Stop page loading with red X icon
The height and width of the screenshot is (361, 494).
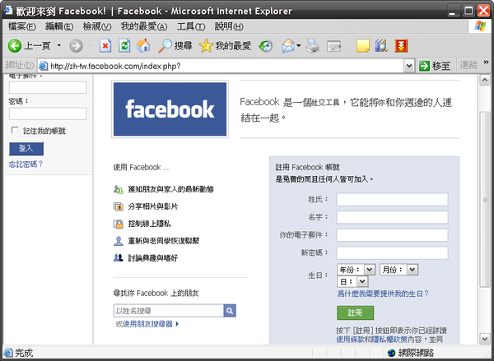click(105, 46)
